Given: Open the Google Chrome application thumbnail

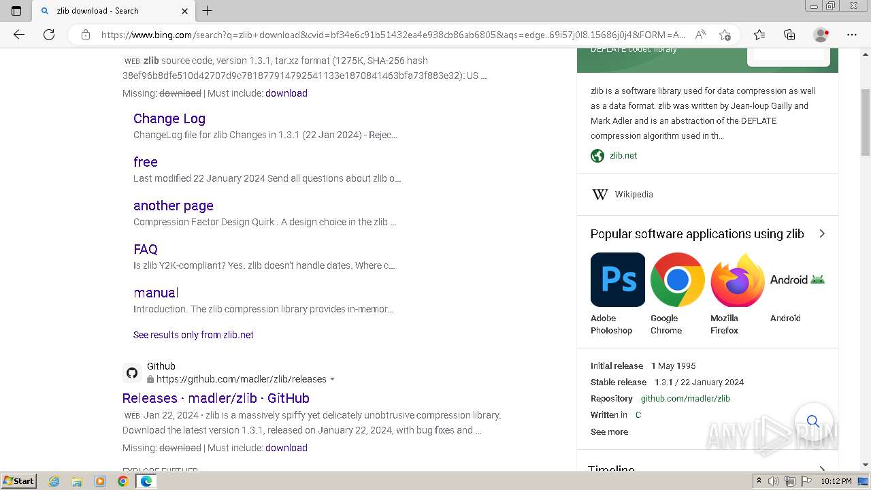Looking at the screenshot, I should 678,280.
